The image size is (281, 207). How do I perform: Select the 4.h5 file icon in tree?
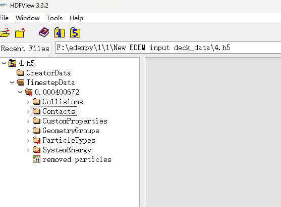click(13, 63)
